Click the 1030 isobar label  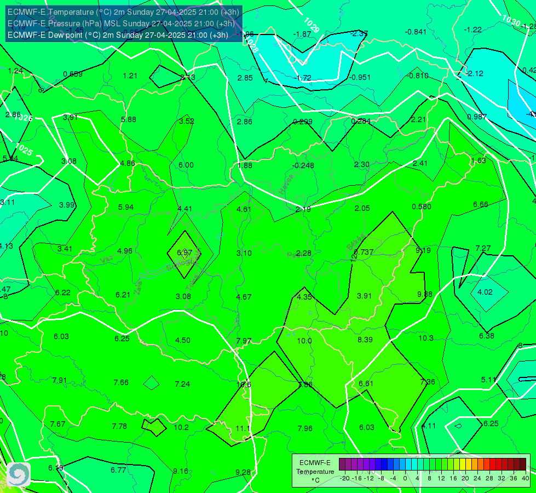click(511, 20)
